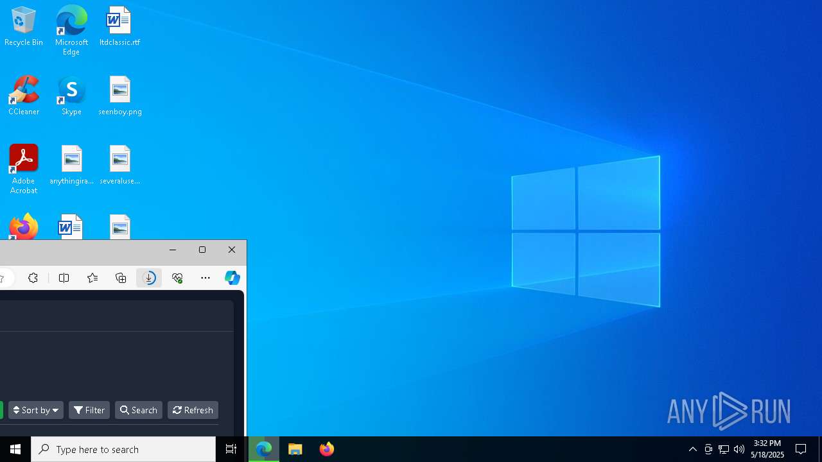Open Firefox from the taskbar

point(327,449)
